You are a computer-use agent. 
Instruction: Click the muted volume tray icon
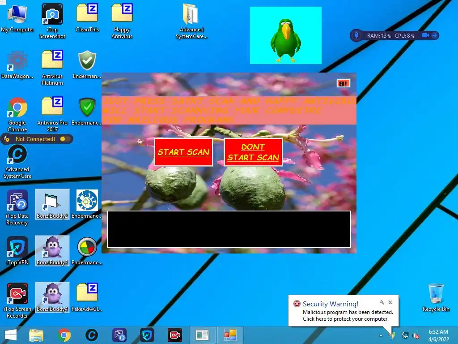pyautogui.click(x=416, y=335)
